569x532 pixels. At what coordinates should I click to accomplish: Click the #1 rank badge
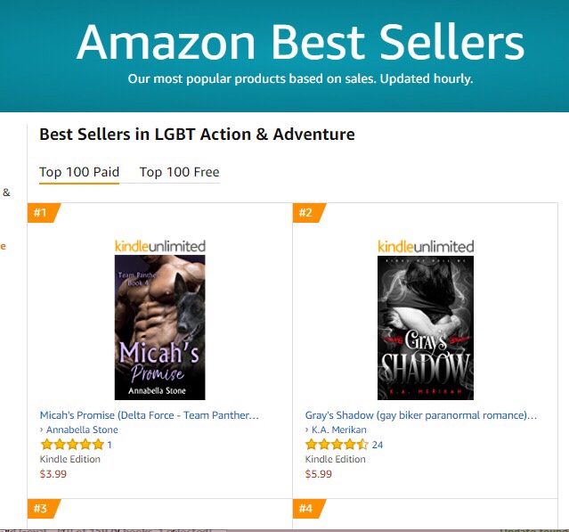pyautogui.click(x=42, y=213)
